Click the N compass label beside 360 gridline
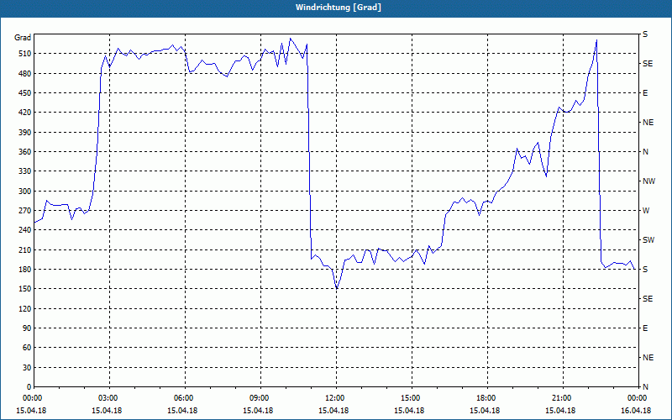 [645, 152]
